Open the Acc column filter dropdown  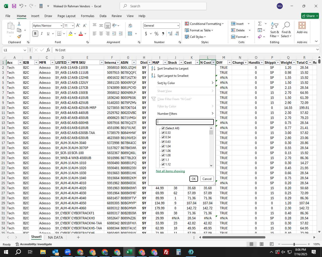20,62
